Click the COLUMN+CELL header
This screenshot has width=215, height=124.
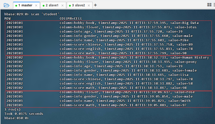click(71, 18)
